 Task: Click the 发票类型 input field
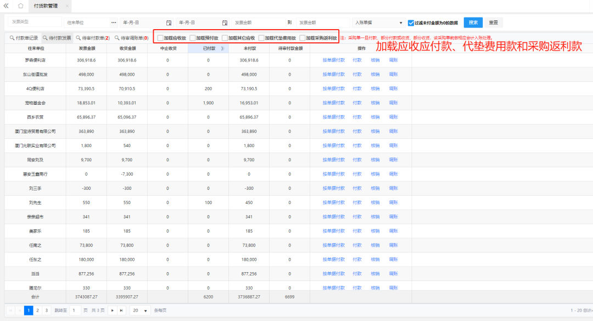pyautogui.click(x=32, y=22)
